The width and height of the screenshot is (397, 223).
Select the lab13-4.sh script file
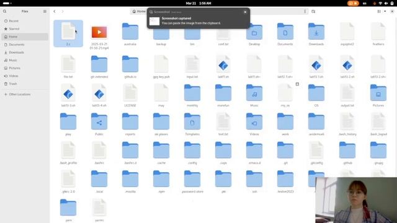pyautogui.click(x=99, y=93)
